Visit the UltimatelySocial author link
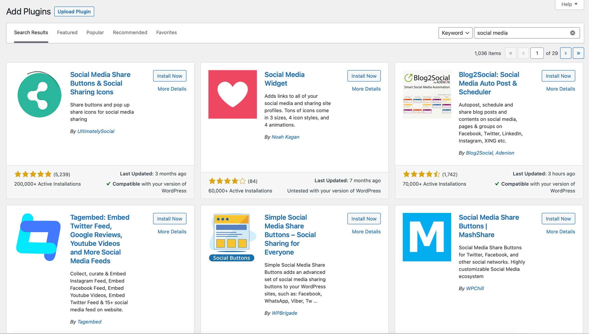 [95, 131]
